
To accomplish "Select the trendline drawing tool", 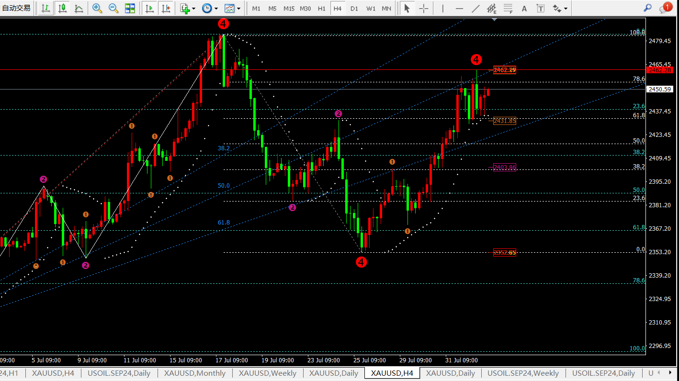I will 475,8.
